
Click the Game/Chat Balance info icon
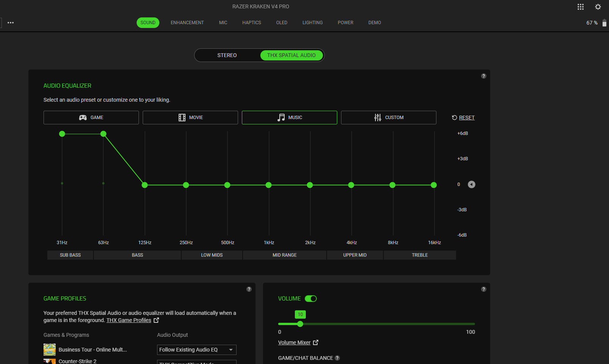(x=337, y=358)
